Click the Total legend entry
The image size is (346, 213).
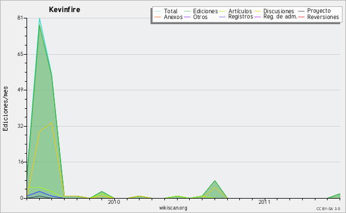click(166, 11)
